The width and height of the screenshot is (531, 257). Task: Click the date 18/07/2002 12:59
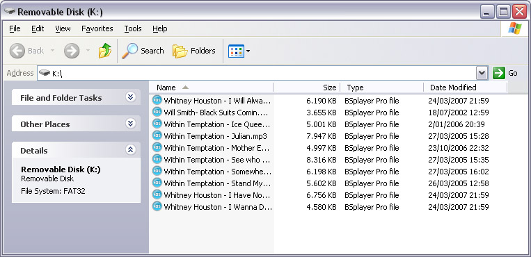pos(458,113)
